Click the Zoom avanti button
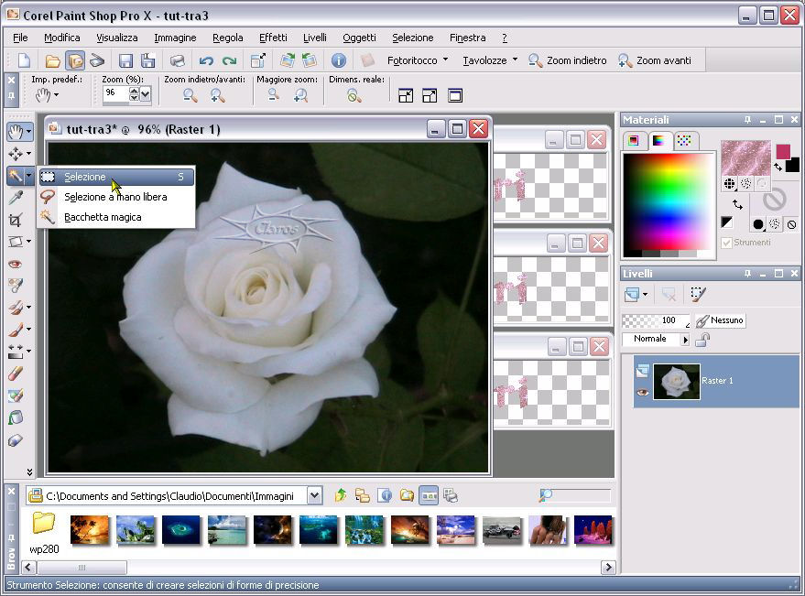This screenshot has width=805, height=596. tap(655, 60)
